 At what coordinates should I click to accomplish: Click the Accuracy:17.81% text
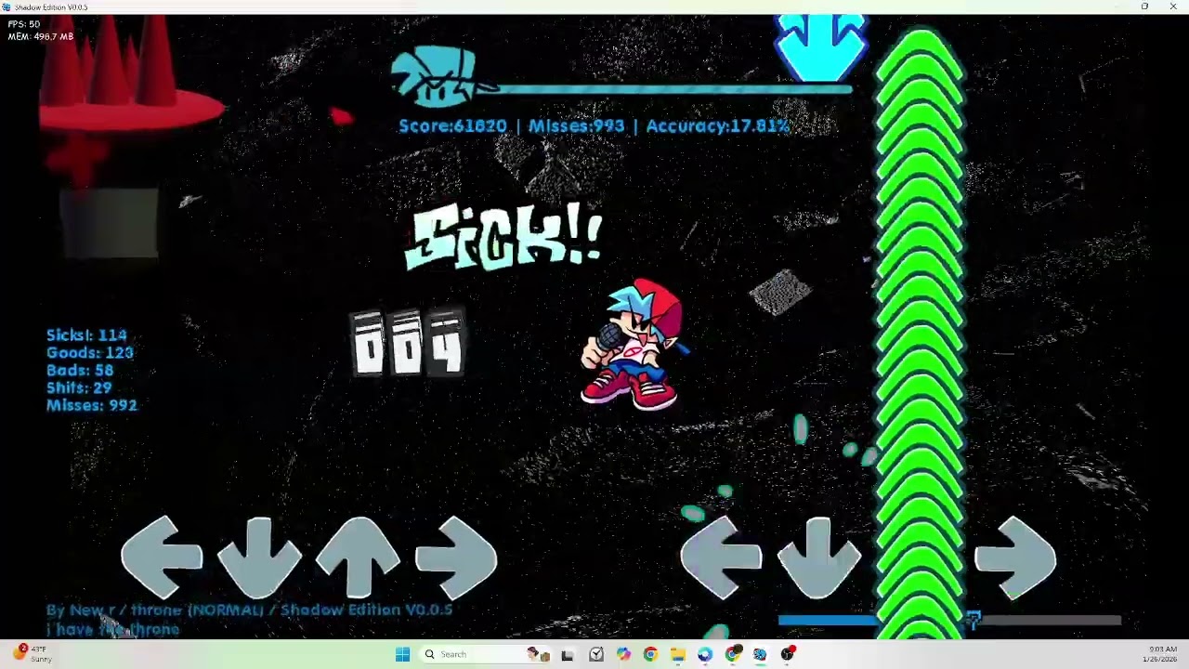tap(717, 125)
